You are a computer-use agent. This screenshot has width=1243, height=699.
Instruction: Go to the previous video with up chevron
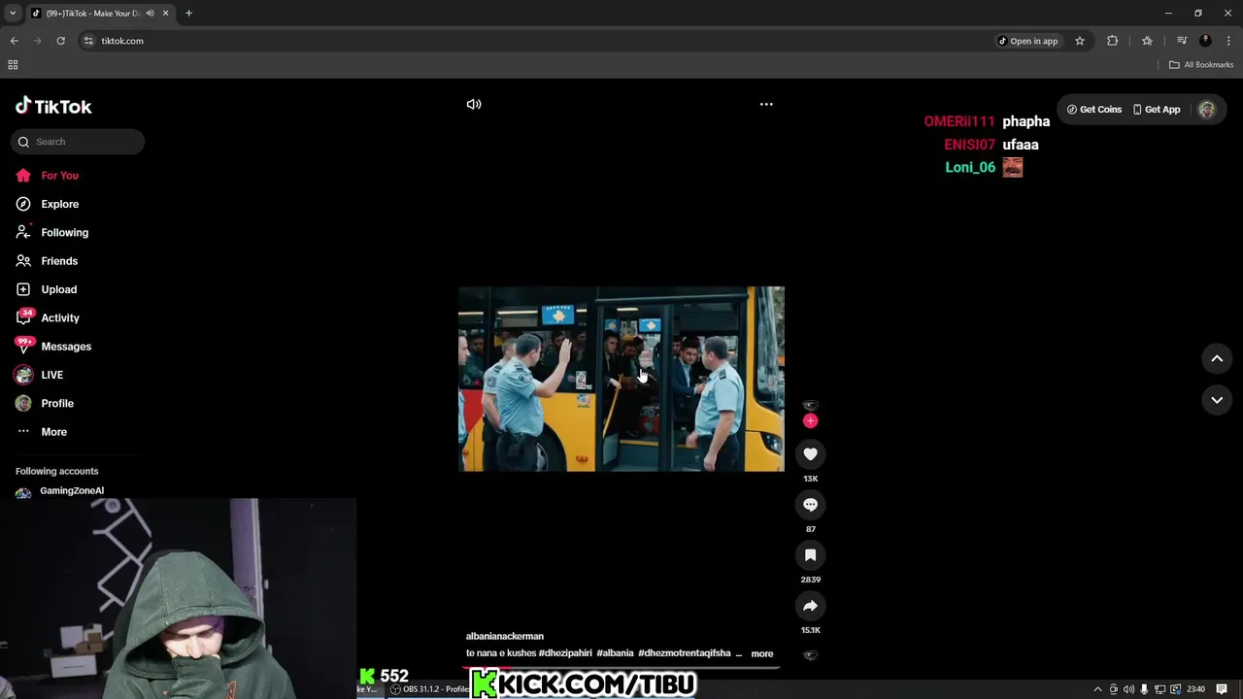1217,358
